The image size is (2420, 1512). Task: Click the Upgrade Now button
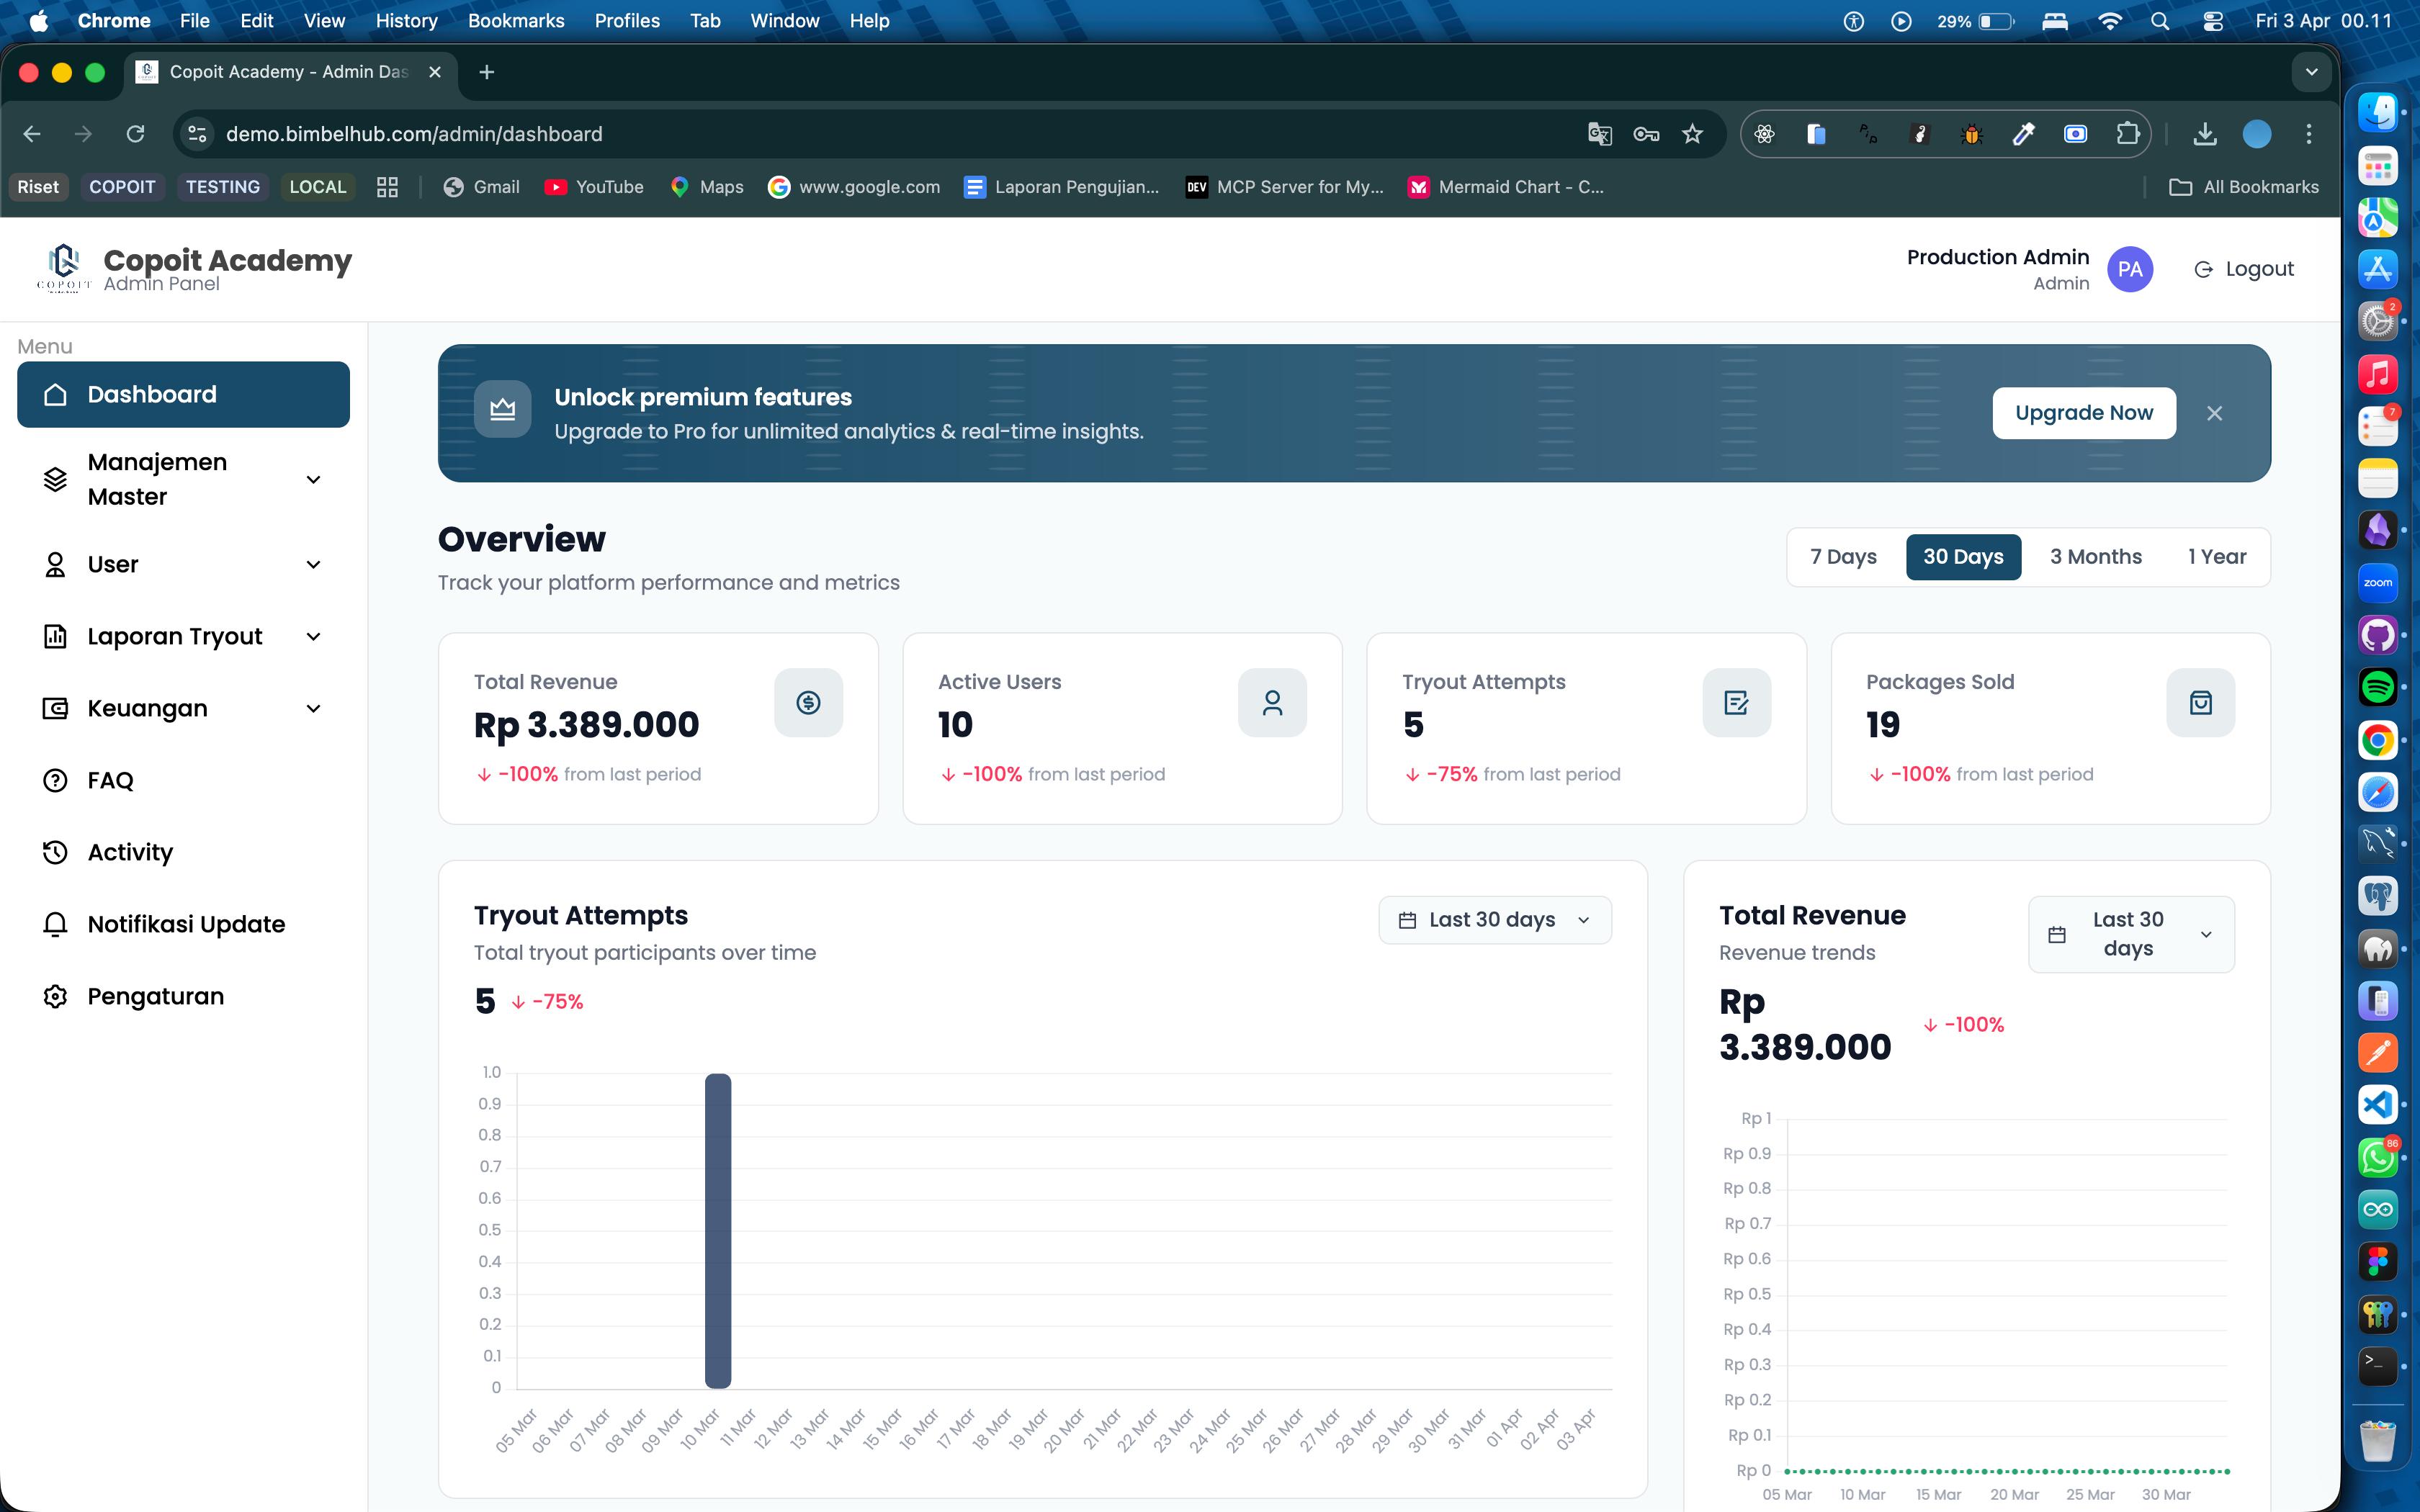click(2083, 413)
